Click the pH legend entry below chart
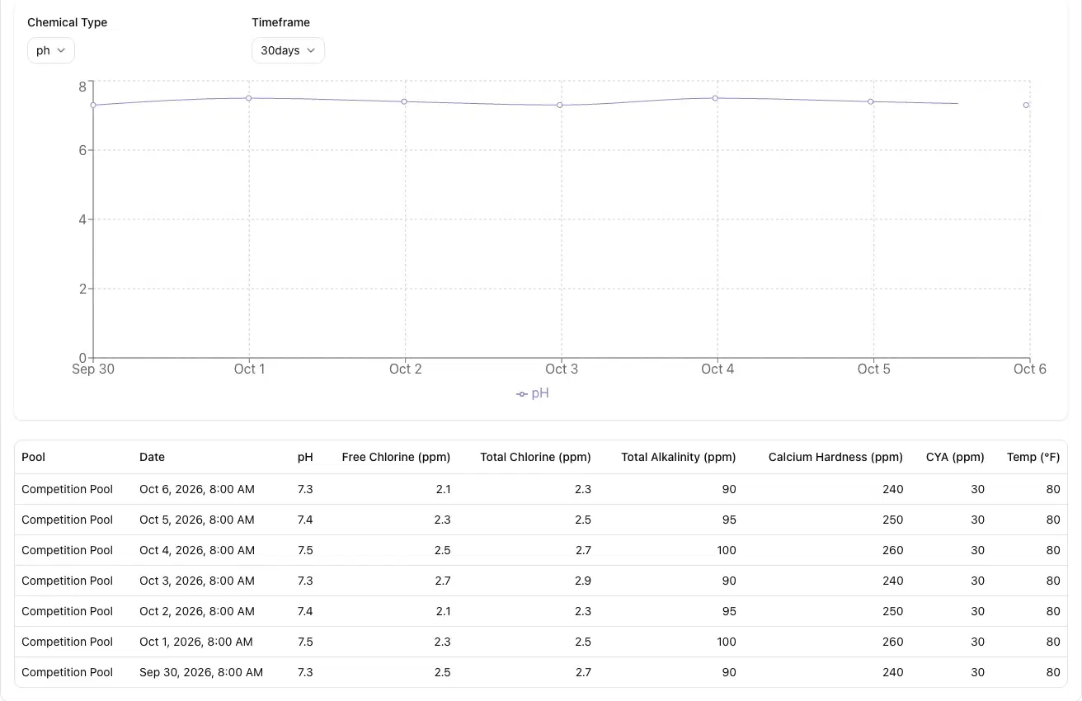This screenshot has width=1082, height=701. coord(533,393)
